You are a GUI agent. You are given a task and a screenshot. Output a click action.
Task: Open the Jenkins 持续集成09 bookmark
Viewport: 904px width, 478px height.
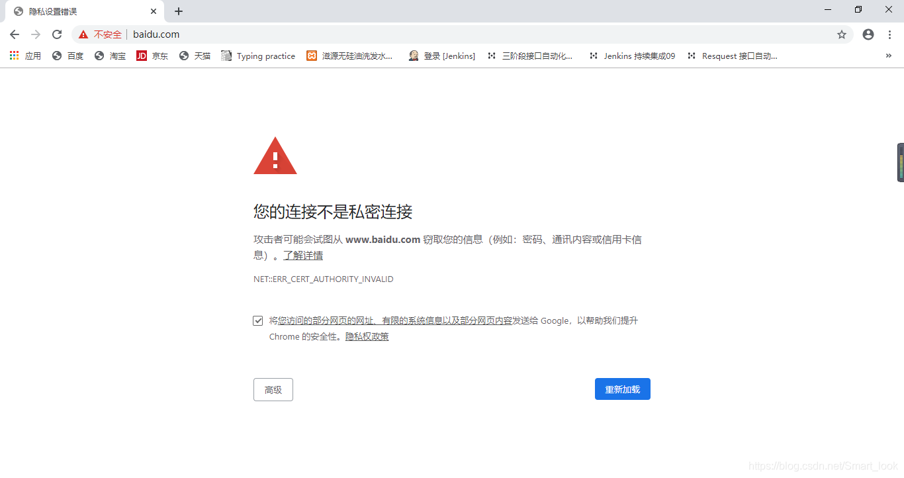pos(632,56)
